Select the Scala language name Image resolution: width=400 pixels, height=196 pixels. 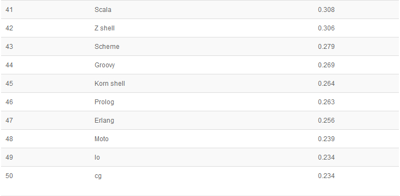tap(103, 10)
